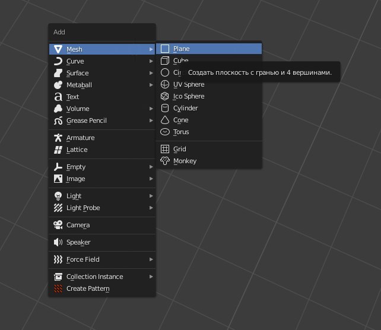Image resolution: width=381 pixels, height=330 pixels.
Task: Click the Circle mesh icon
Action: [165, 72]
